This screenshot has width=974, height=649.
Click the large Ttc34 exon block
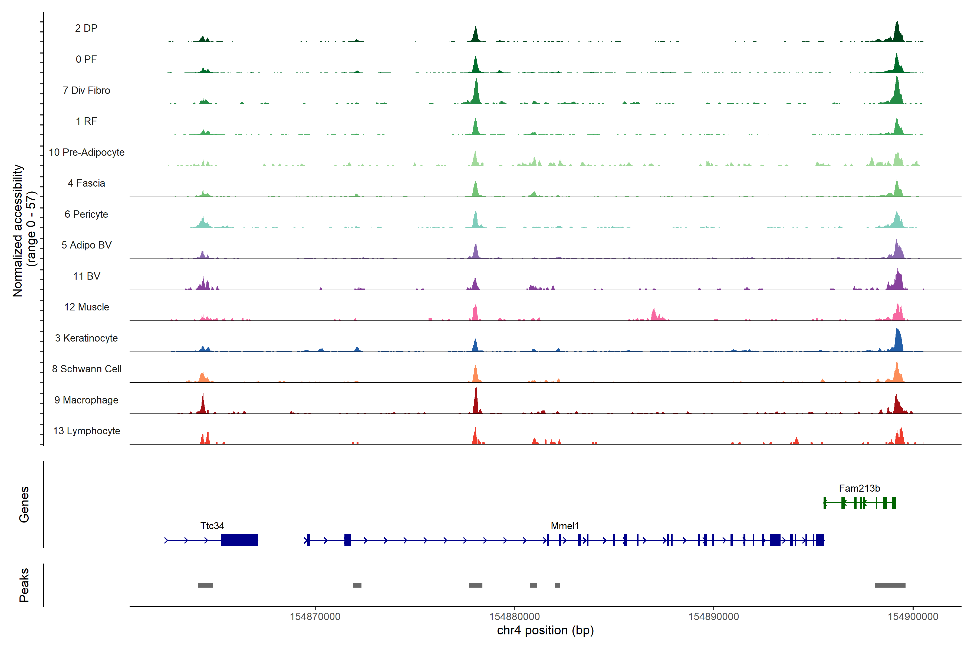point(239,540)
